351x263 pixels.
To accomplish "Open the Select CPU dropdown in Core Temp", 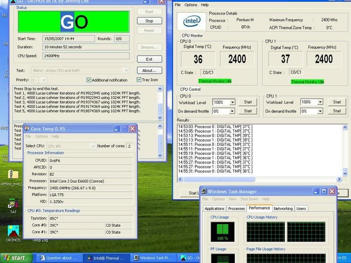I will pyautogui.click(x=93, y=146).
